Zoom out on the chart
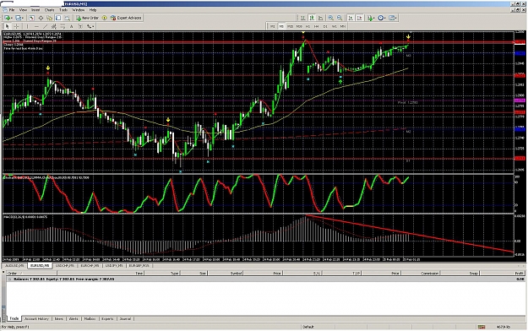Image resolution: width=528 pixels, height=331 pixels. 340,18
